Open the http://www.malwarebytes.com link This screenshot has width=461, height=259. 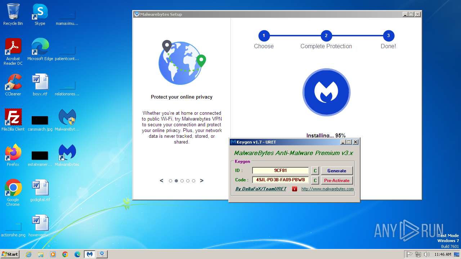[x=327, y=189]
